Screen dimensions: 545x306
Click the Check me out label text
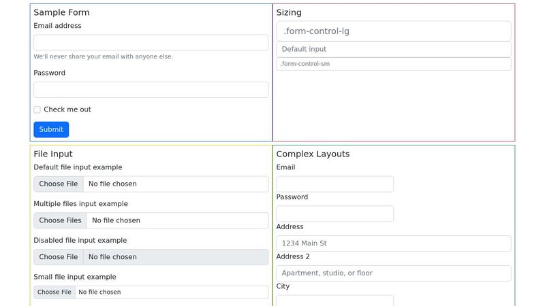(67, 109)
